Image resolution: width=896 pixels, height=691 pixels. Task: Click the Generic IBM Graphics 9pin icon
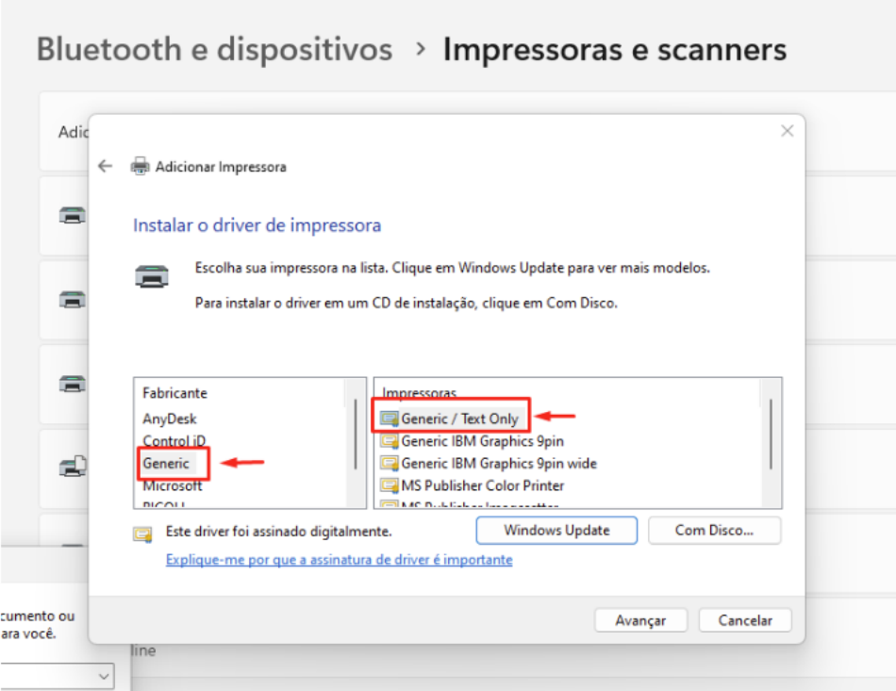pyautogui.click(x=389, y=440)
